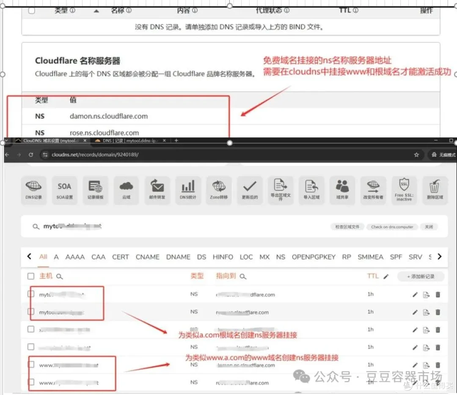The width and height of the screenshot is (457, 395).
Task: Select the All record type tab
Action: click(43, 257)
